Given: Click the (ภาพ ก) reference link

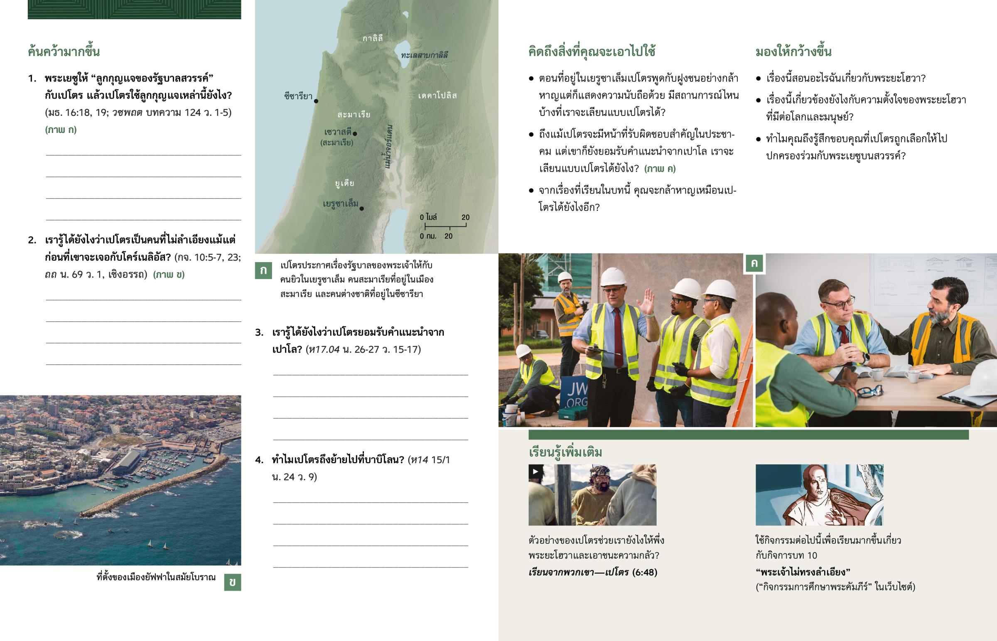Looking at the screenshot, I should 61,130.
